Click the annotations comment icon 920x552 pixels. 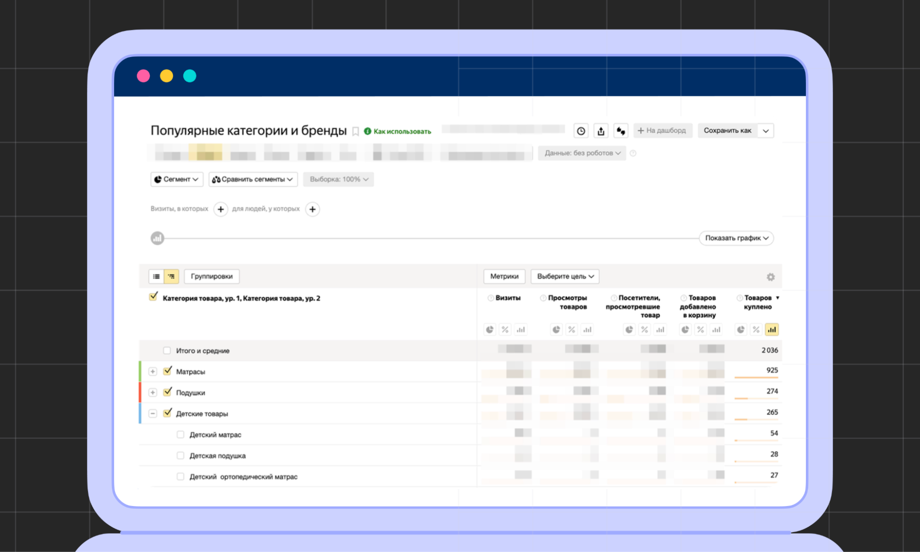620,131
